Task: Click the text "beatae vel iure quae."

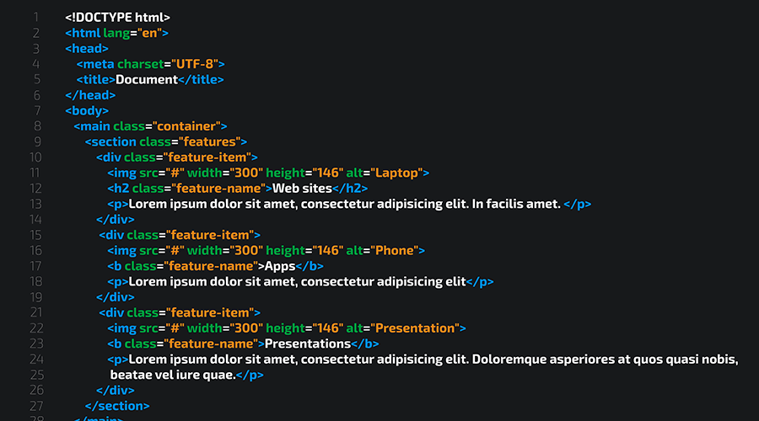Action: pos(173,375)
